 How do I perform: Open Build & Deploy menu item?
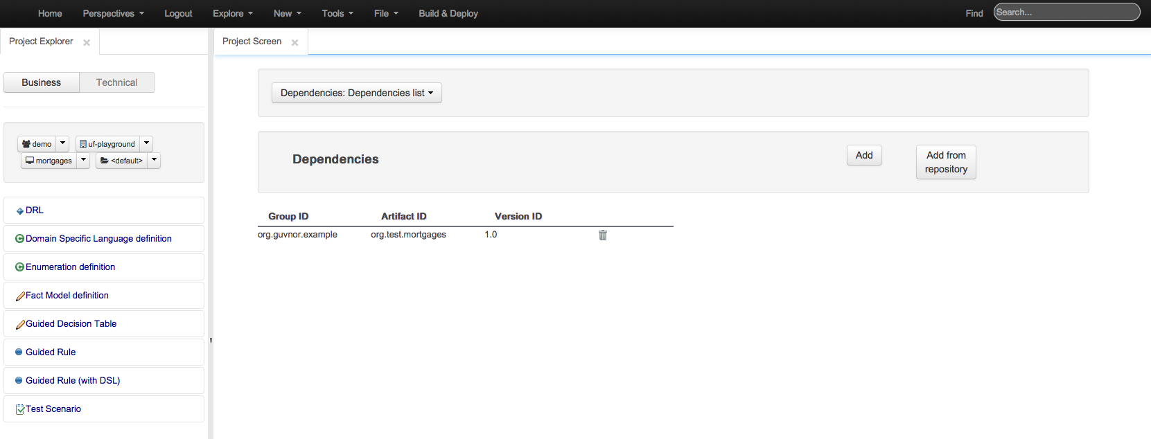[448, 13]
